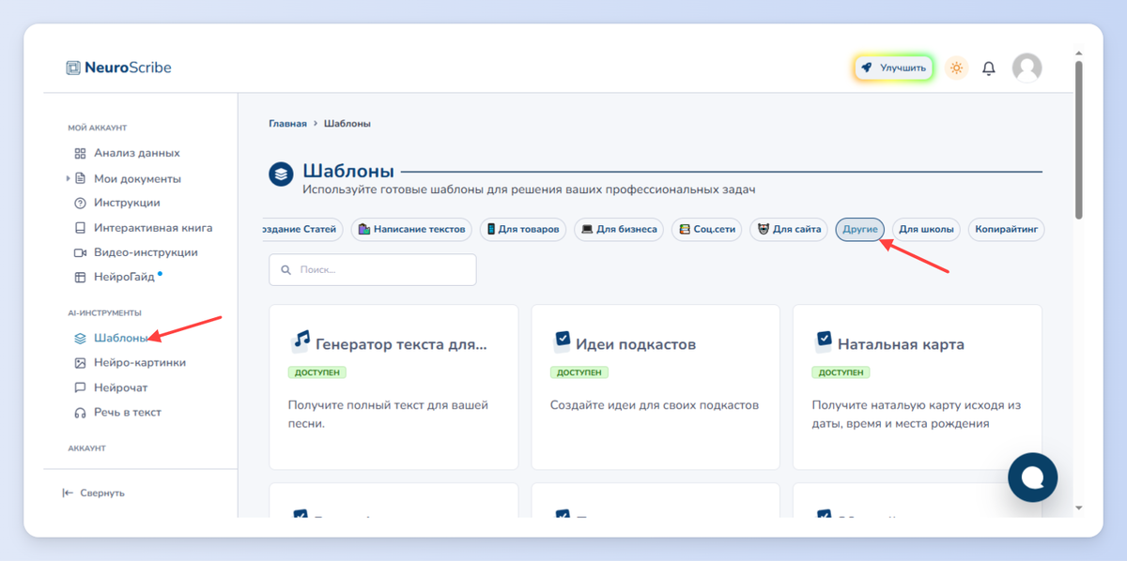Open Речь в текст sidebar item
This screenshot has width=1127, height=561.
(128, 413)
